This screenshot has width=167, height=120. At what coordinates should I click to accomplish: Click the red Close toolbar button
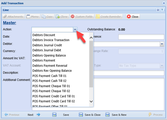coord(133,16)
